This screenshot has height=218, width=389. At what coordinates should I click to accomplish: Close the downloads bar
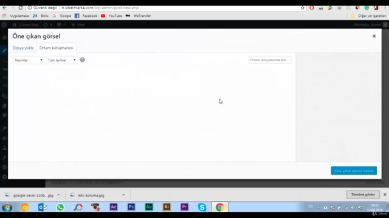coord(385,194)
